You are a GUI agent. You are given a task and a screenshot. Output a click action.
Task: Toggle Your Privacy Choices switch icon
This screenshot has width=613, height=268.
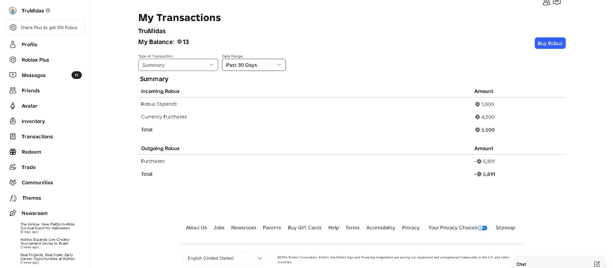click(x=482, y=228)
